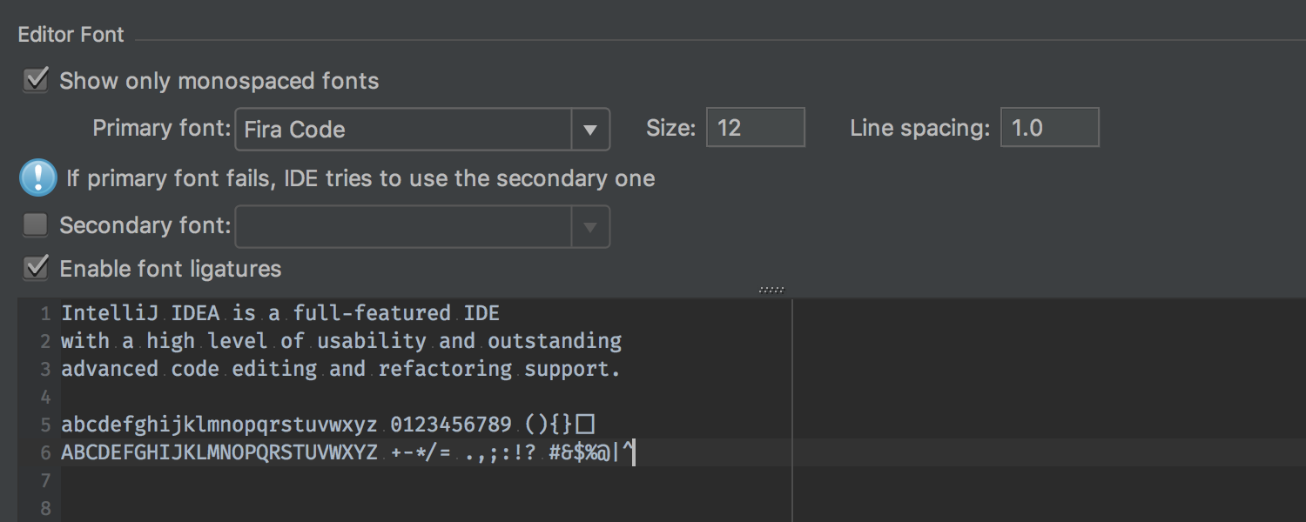Toggle Show only monospaced fonts checkbox
This screenshot has height=522, width=1306.
click(35, 81)
